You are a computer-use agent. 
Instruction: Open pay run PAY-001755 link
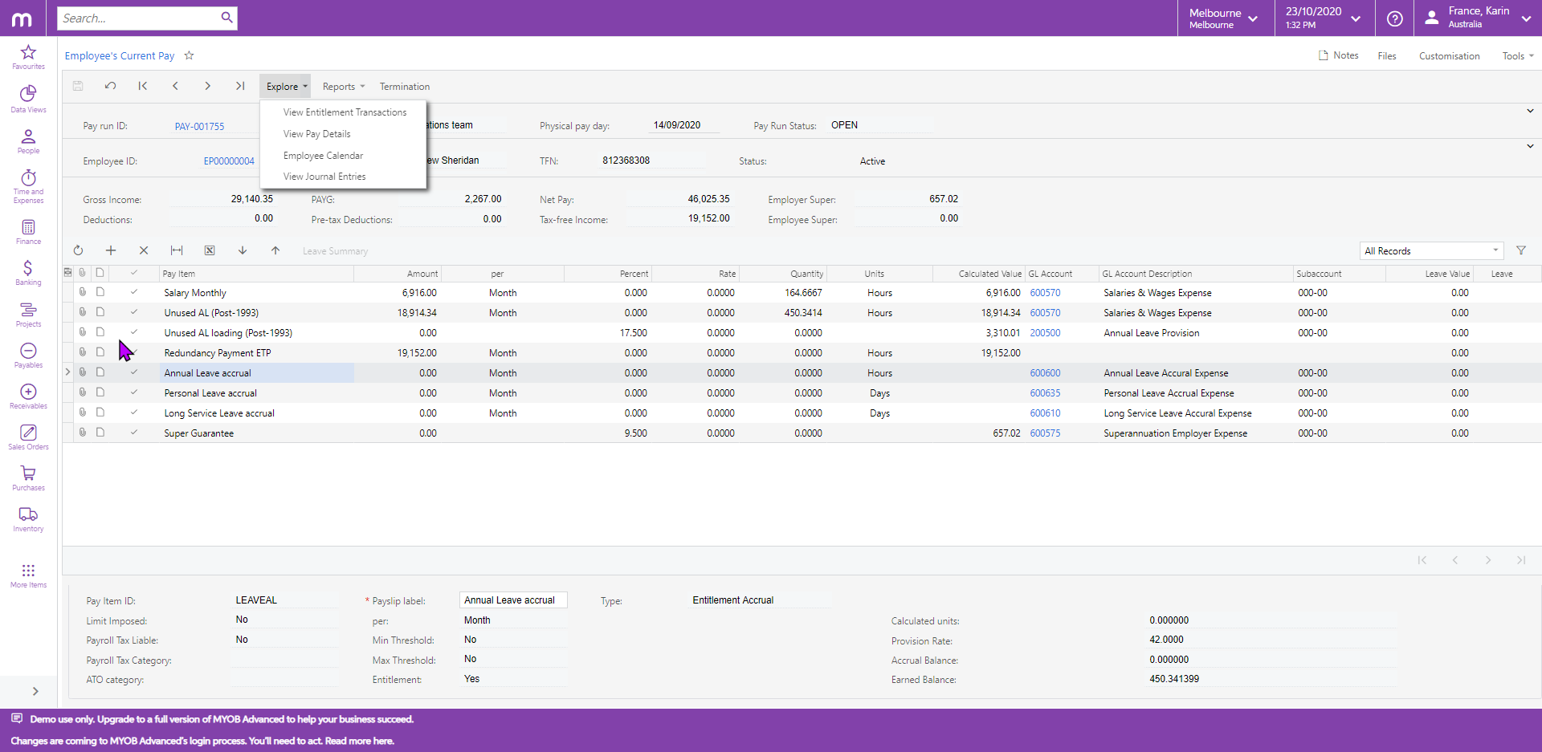(199, 126)
